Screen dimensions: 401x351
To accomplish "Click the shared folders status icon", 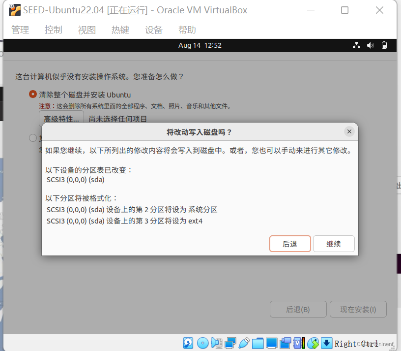I will [x=258, y=343].
